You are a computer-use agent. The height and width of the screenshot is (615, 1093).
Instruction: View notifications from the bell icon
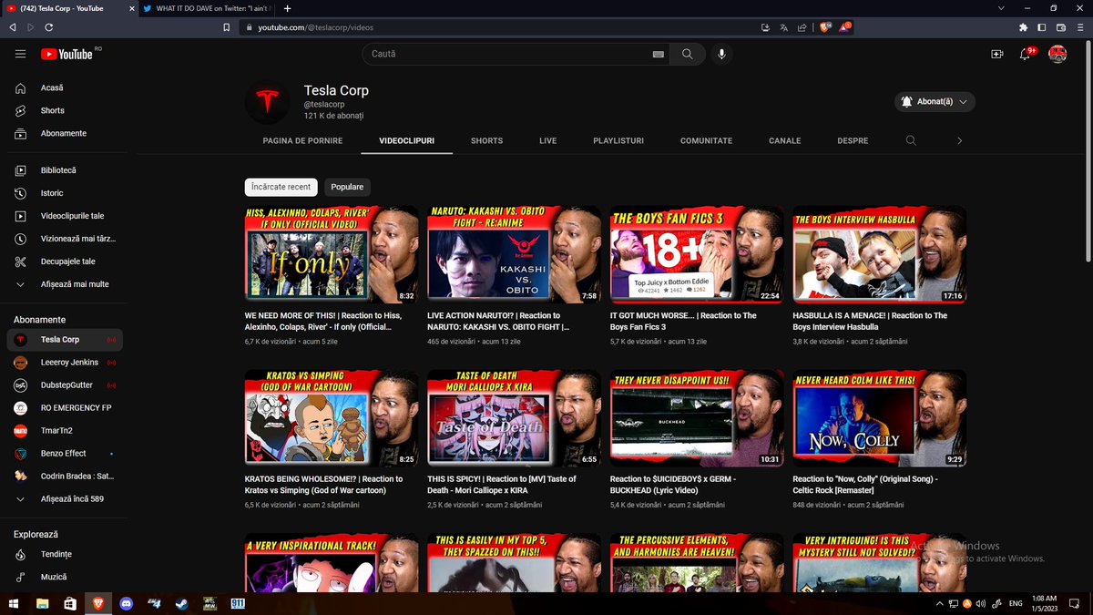point(1025,54)
